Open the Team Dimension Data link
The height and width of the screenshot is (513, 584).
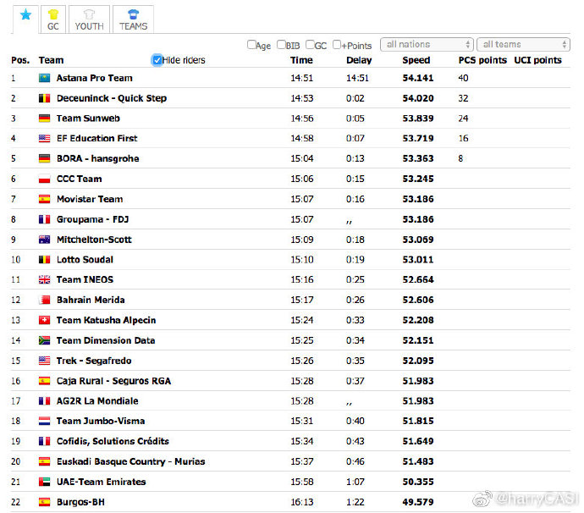(x=106, y=340)
